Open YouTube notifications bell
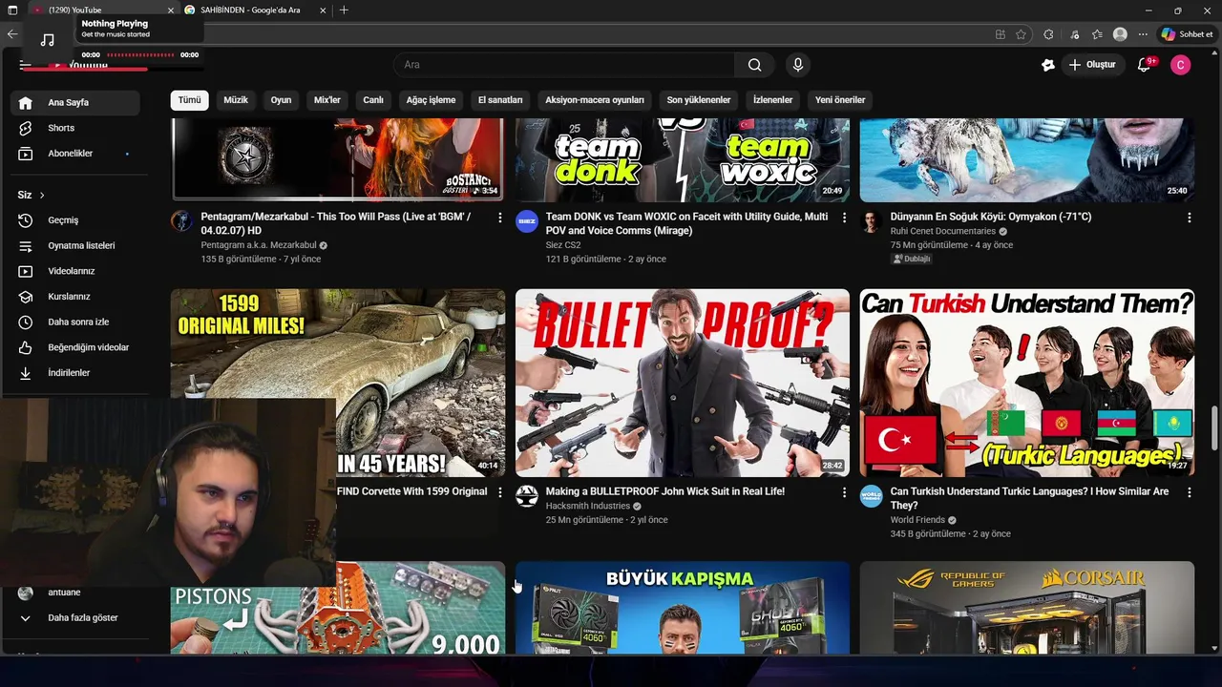Image resolution: width=1222 pixels, height=687 pixels. pos(1144,65)
